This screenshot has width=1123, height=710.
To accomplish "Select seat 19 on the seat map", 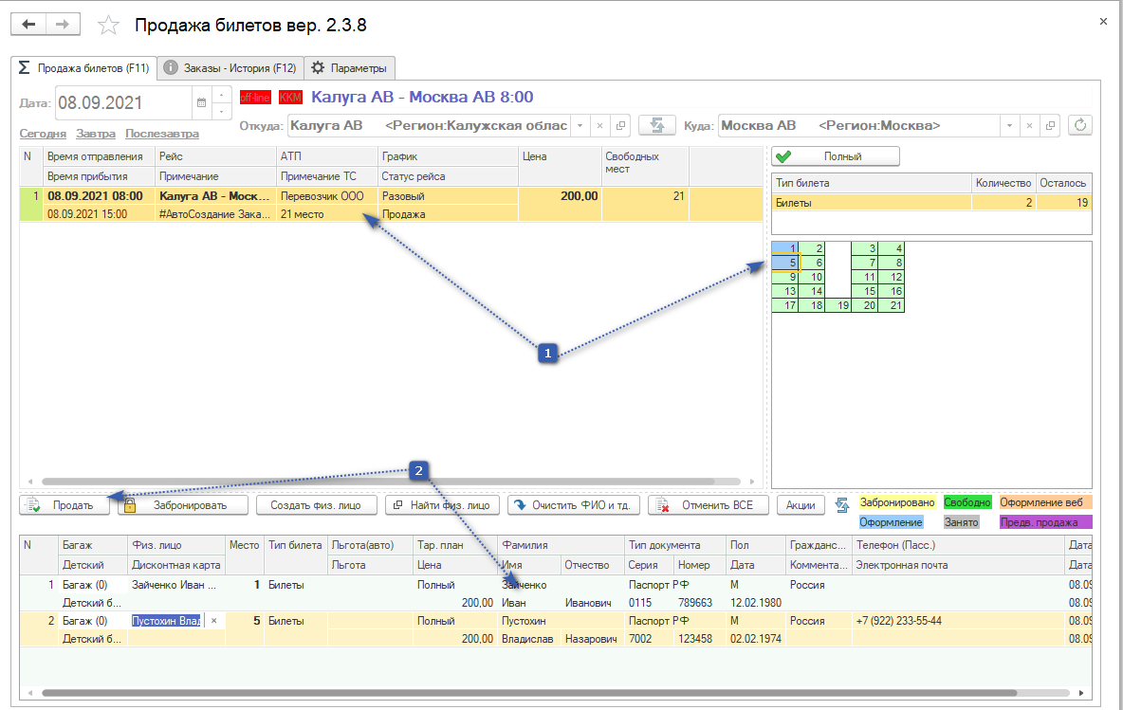I will pyautogui.click(x=838, y=305).
